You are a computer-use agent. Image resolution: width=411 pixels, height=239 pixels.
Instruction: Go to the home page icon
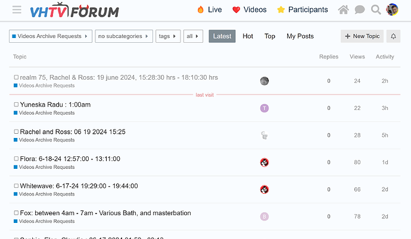(343, 10)
